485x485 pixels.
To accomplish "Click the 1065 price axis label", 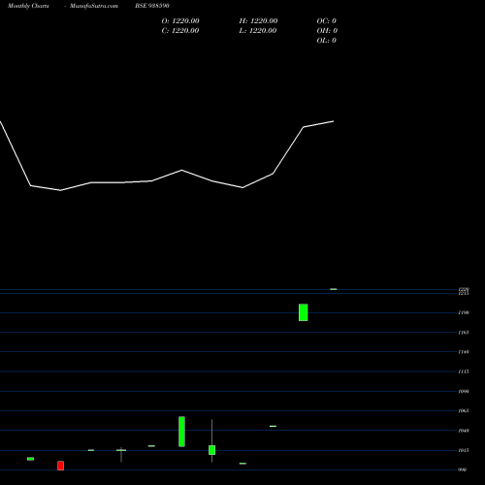I will pyautogui.click(x=464, y=410).
